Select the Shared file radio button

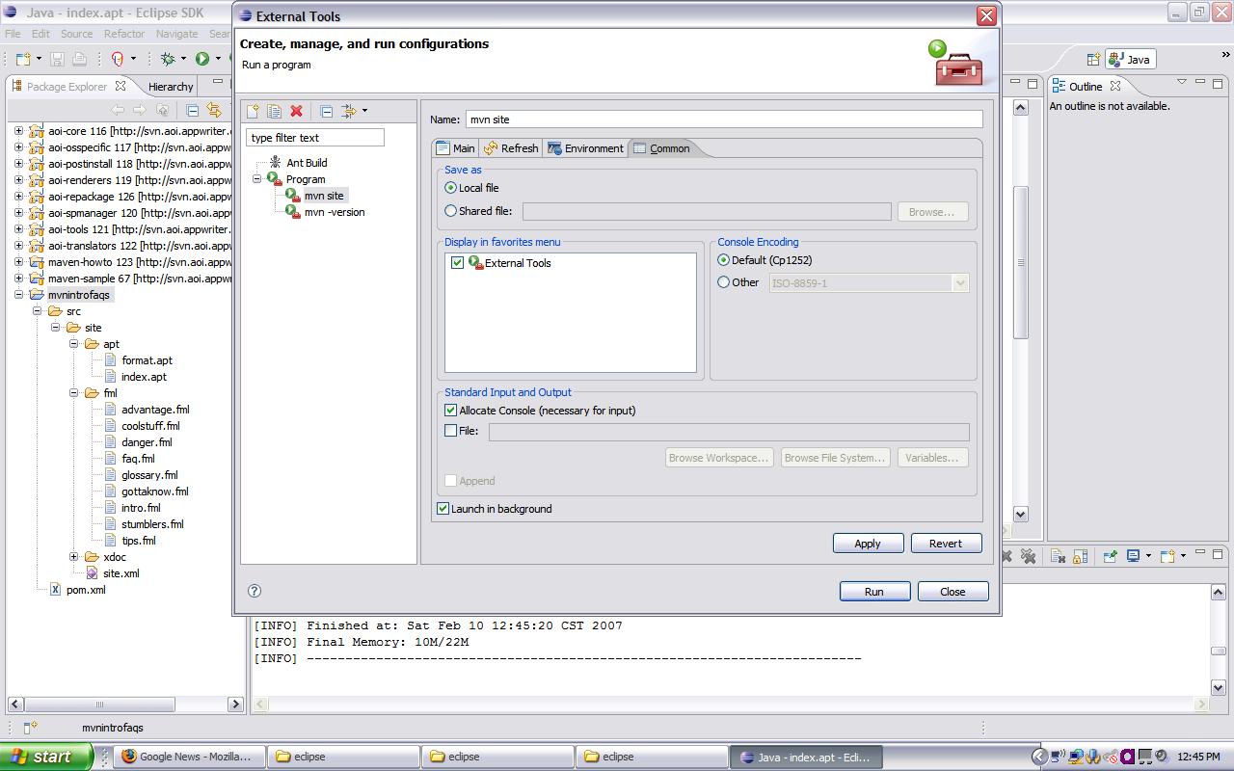point(451,211)
